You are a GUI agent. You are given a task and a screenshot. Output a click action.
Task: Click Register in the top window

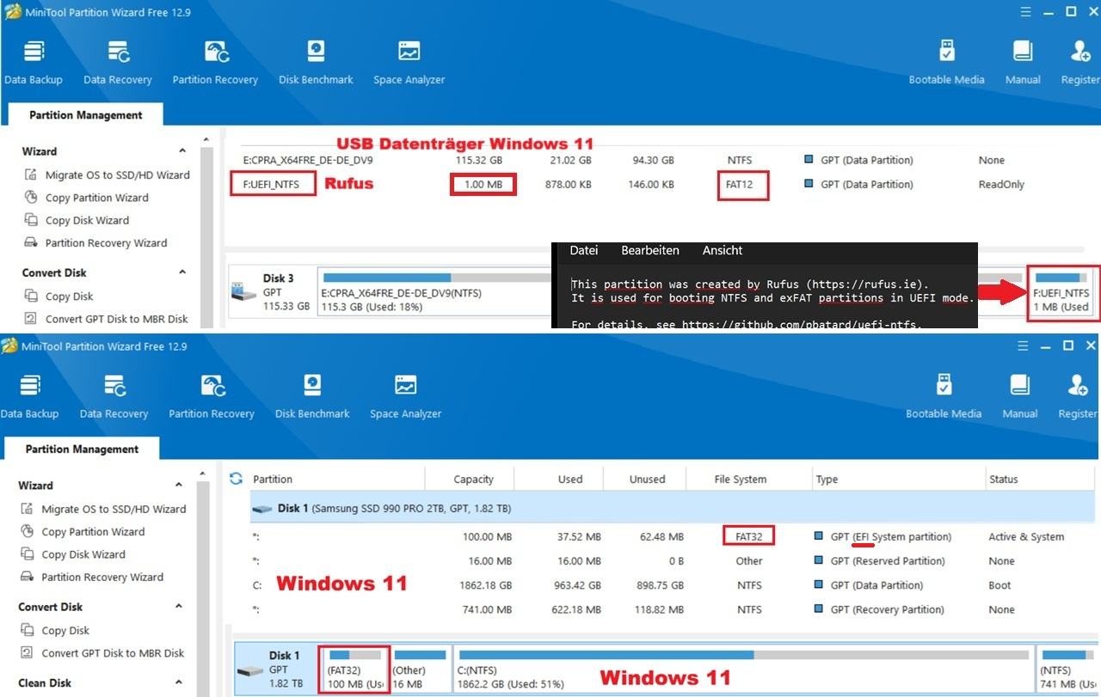[1080, 62]
